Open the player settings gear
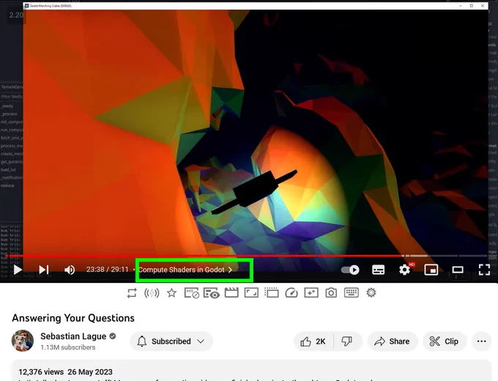The image size is (498, 381). [404, 270]
